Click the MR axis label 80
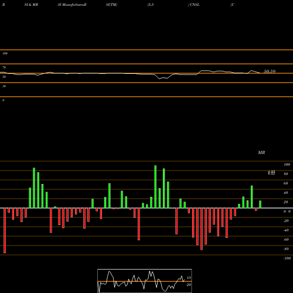 [x=286, y=174]
